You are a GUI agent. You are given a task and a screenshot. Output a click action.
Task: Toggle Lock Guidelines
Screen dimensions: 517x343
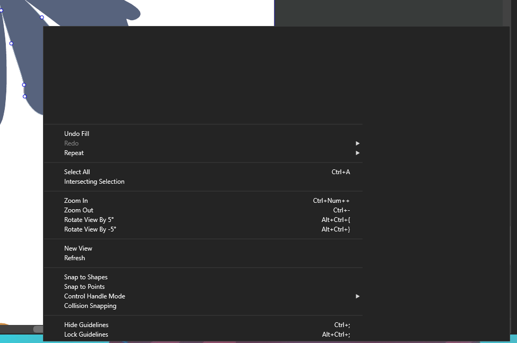tap(87, 335)
